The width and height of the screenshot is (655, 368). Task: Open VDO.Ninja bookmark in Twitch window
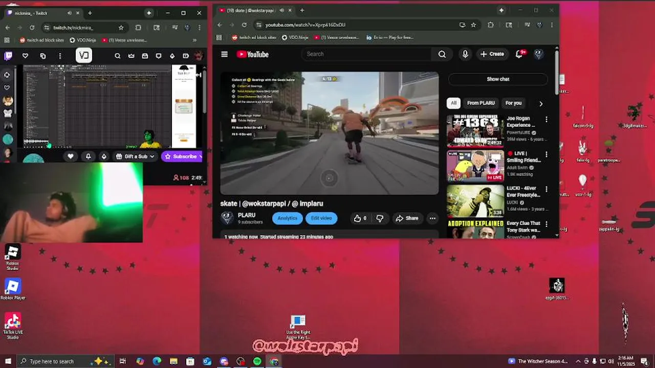(x=82, y=40)
